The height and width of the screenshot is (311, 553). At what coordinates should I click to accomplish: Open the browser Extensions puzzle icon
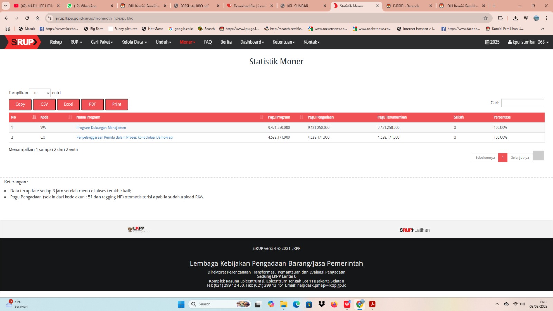pos(500,18)
